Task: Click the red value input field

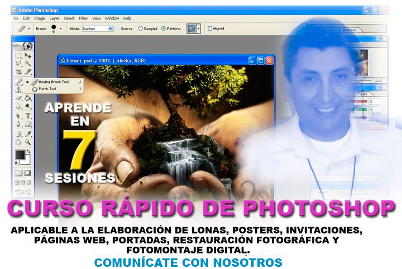Action: pyautogui.click(x=375, y=101)
